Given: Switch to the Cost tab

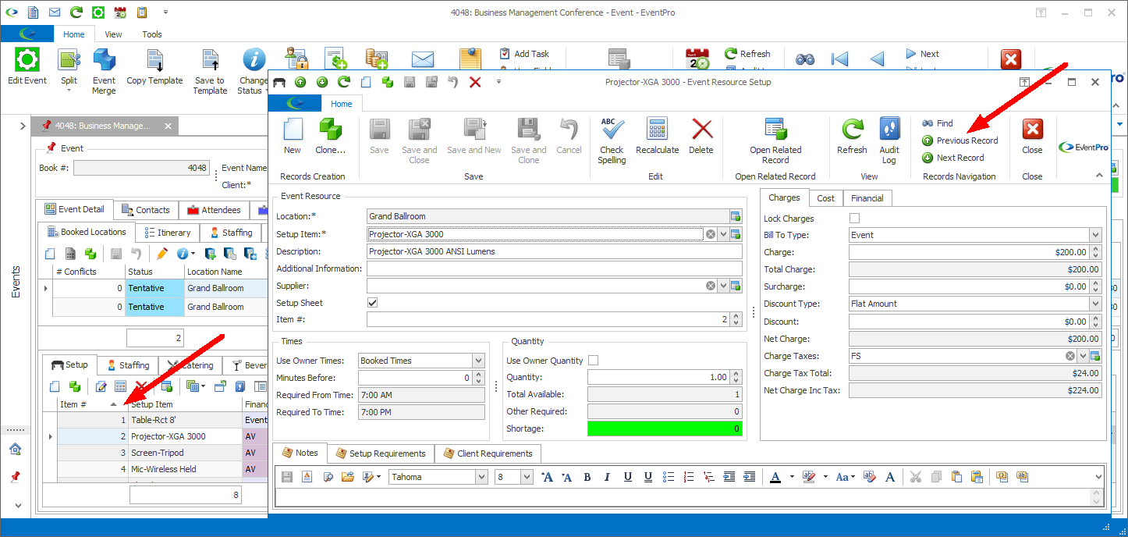Looking at the screenshot, I should tap(825, 198).
